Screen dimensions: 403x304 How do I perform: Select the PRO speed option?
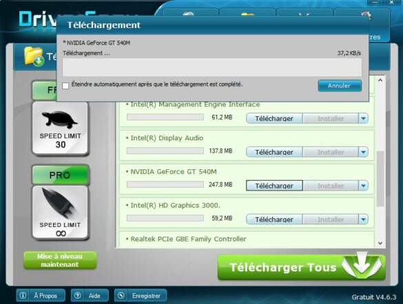(x=61, y=175)
